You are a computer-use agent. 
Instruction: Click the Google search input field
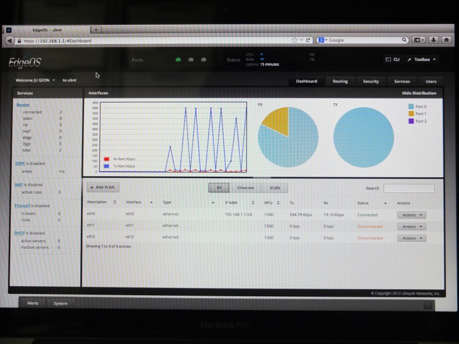coord(364,40)
